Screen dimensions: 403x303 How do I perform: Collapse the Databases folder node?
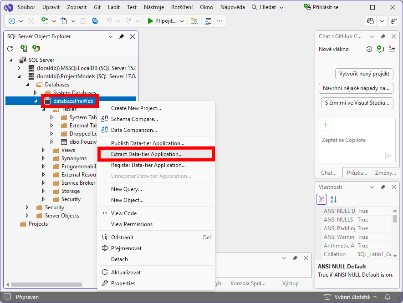[x=27, y=85]
